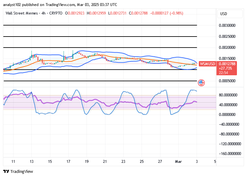
Task: Click the high value H0.0012959
Action: click(96, 13)
